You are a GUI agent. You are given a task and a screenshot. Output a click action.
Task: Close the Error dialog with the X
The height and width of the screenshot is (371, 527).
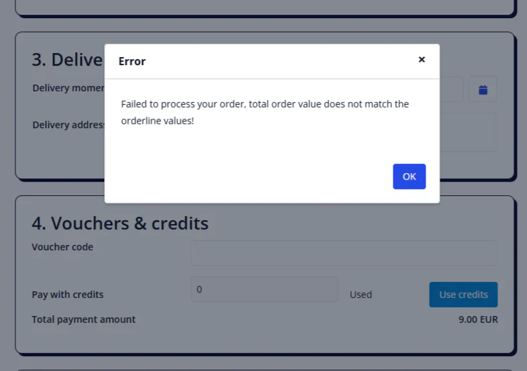point(422,60)
